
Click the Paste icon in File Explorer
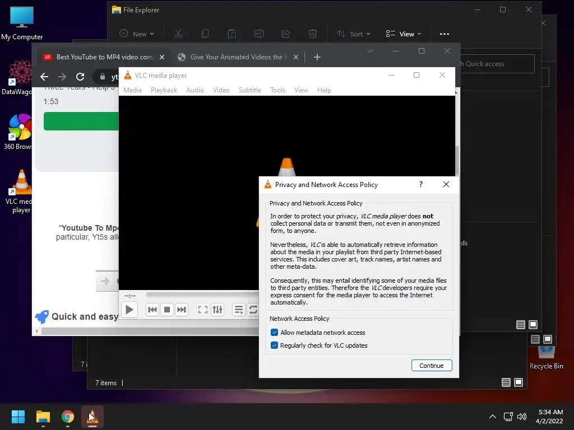[232, 34]
